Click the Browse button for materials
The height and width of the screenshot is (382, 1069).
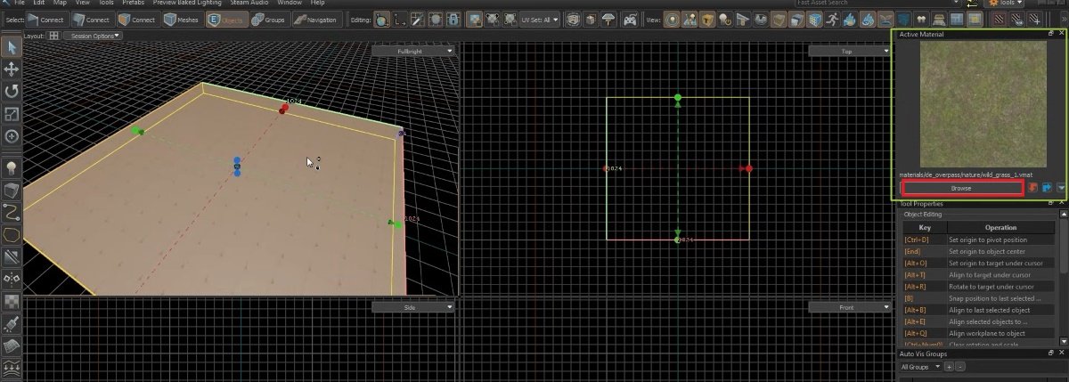(961, 188)
